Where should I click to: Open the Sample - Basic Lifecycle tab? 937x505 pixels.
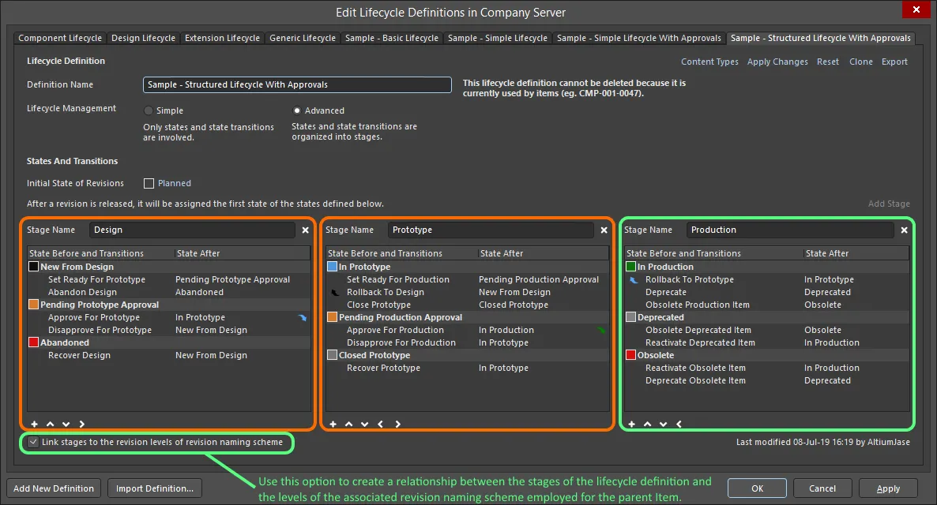point(392,38)
